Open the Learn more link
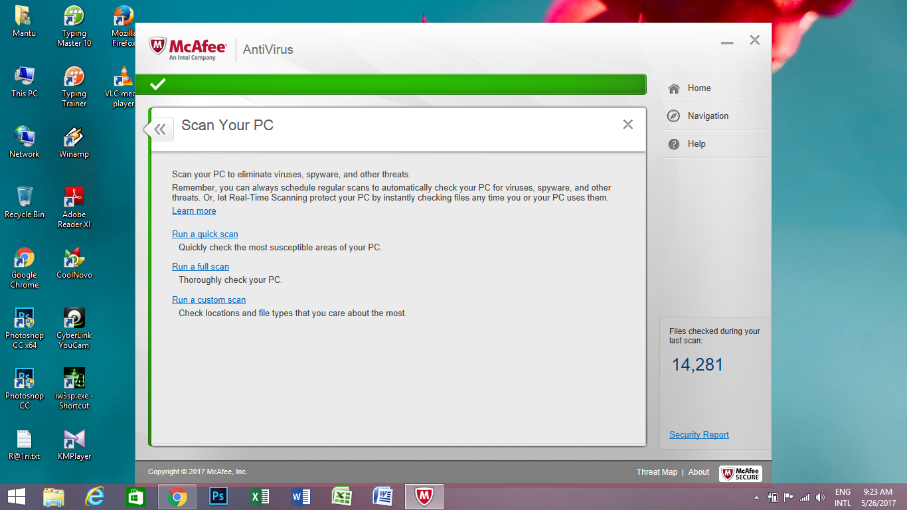The width and height of the screenshot is (907, 510). (194, 211)
